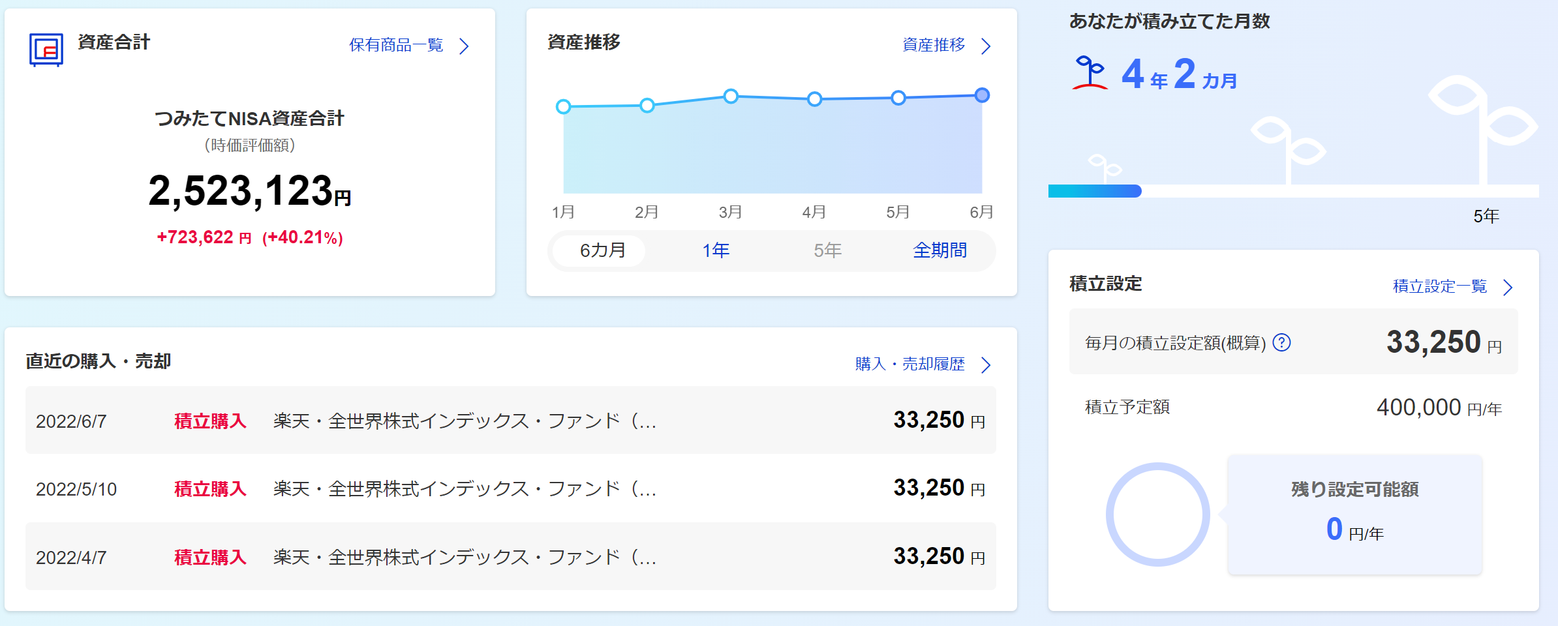Click the arrow beside 積立設定一覧

(x=1508, y=288)
